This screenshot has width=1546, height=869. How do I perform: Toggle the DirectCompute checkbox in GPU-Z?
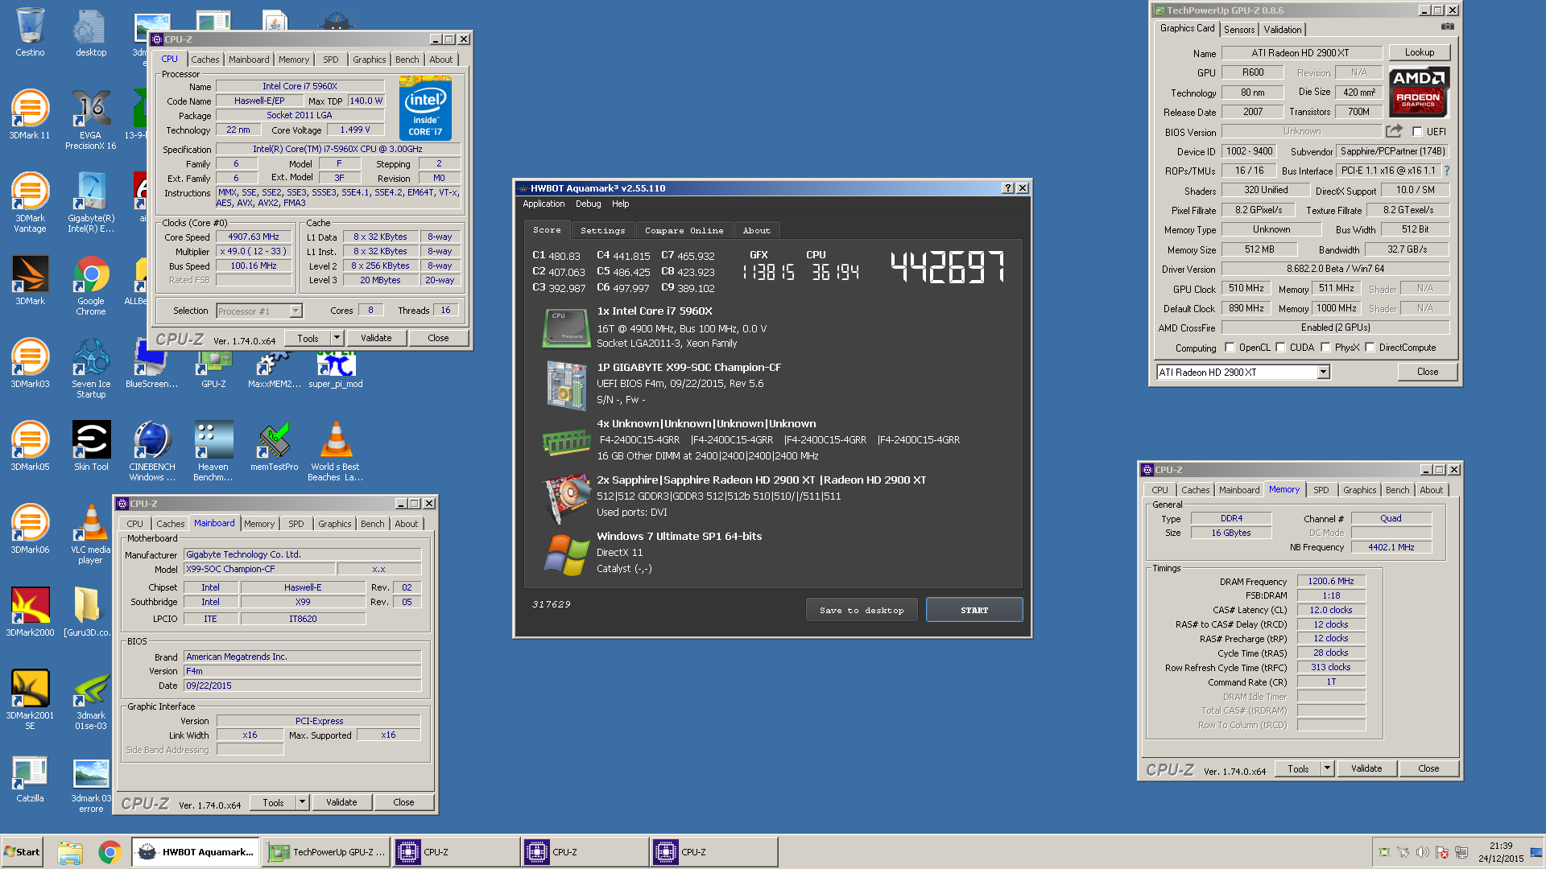(1370, 348)
